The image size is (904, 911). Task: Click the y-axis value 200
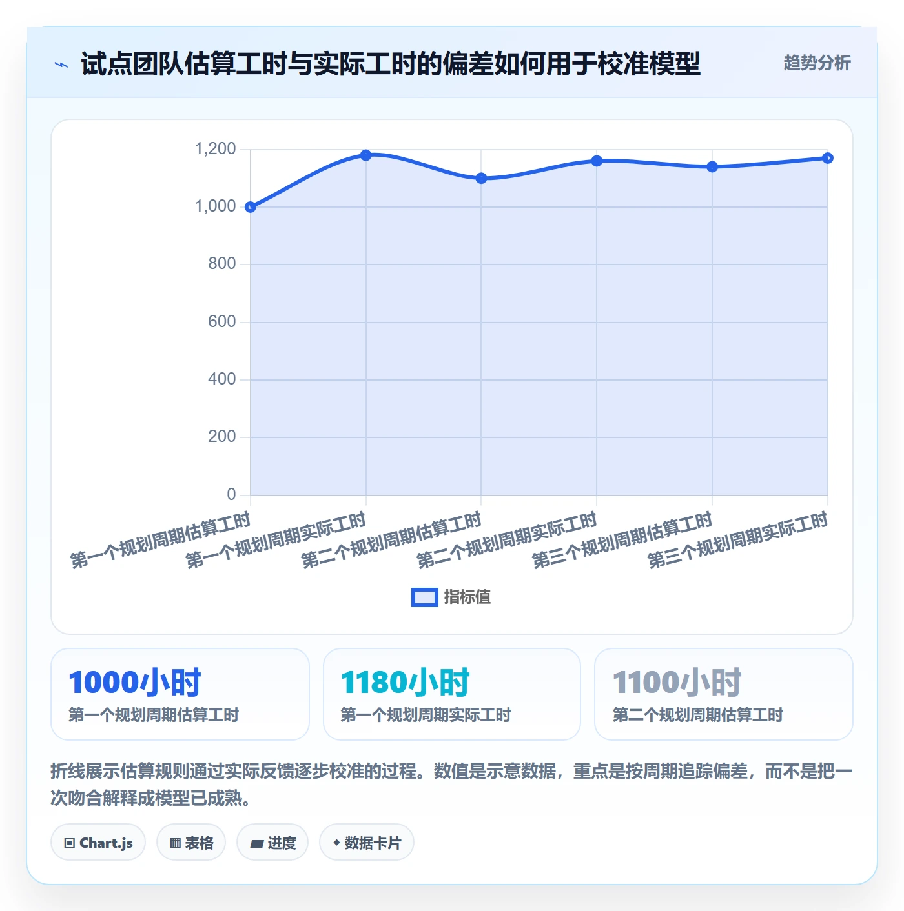pos(222,437)
